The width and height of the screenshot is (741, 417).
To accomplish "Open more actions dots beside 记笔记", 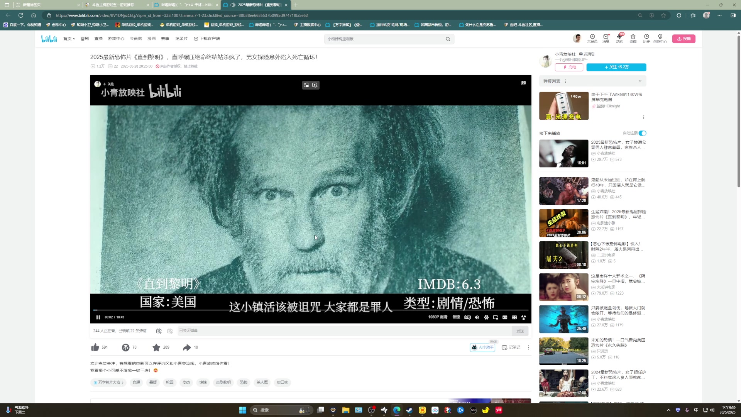I will [528, 347].
